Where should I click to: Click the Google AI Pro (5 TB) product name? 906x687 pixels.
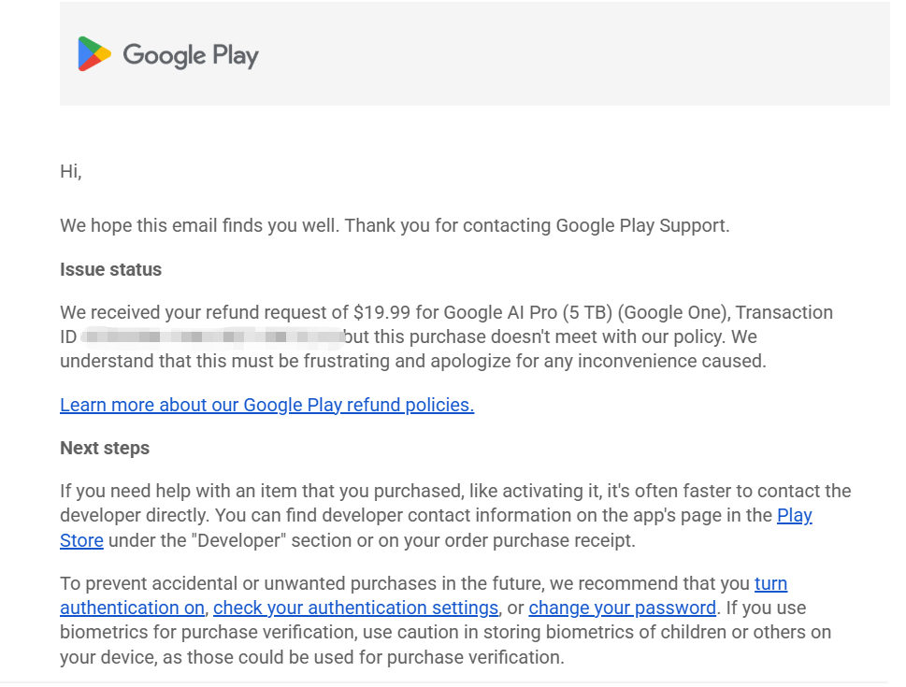point(527,312)
